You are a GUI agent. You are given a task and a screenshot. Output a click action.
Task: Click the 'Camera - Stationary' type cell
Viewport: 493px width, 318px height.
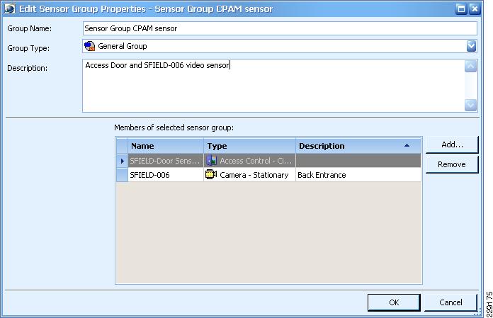coord(249,175)
